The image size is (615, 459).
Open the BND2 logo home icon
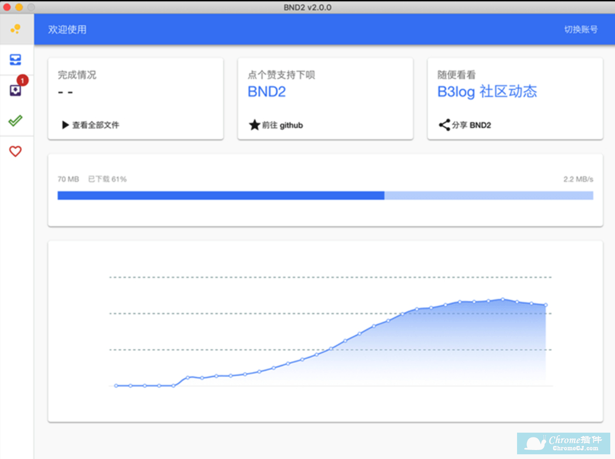(16, 29)
